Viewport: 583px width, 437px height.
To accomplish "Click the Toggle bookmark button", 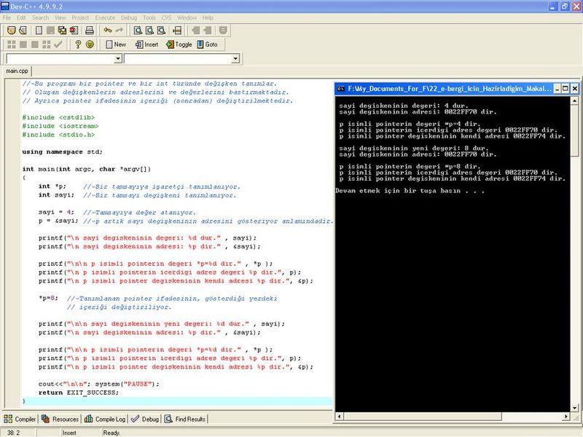I will click(x=179, y=44).
